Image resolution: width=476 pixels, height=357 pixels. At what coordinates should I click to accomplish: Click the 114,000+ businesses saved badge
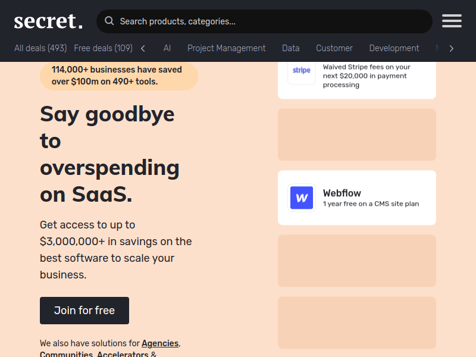(119, 76)
